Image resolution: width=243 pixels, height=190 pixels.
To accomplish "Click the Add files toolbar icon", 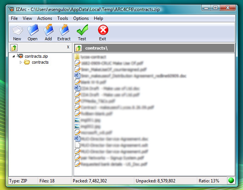I will [x=49, y=30].
